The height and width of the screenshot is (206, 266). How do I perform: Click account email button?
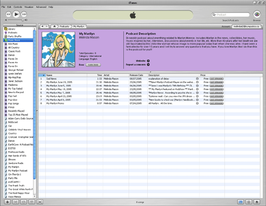pyautogui.click(x=246, y=27)
